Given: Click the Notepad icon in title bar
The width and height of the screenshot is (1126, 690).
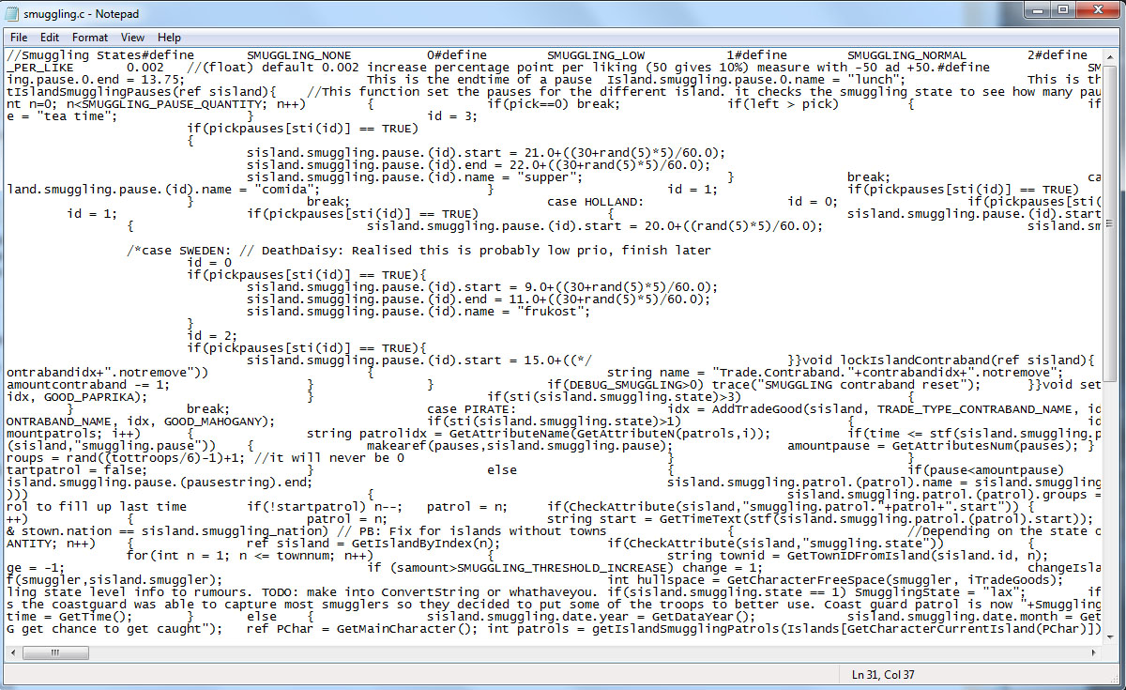Looking at the screenshot, I should [15, 14].
